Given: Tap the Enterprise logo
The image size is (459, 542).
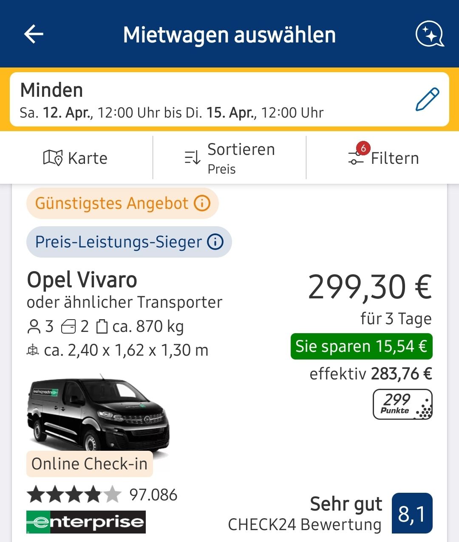Looking at the screenshot, I should pyautogui.click(x=86, y=522).
